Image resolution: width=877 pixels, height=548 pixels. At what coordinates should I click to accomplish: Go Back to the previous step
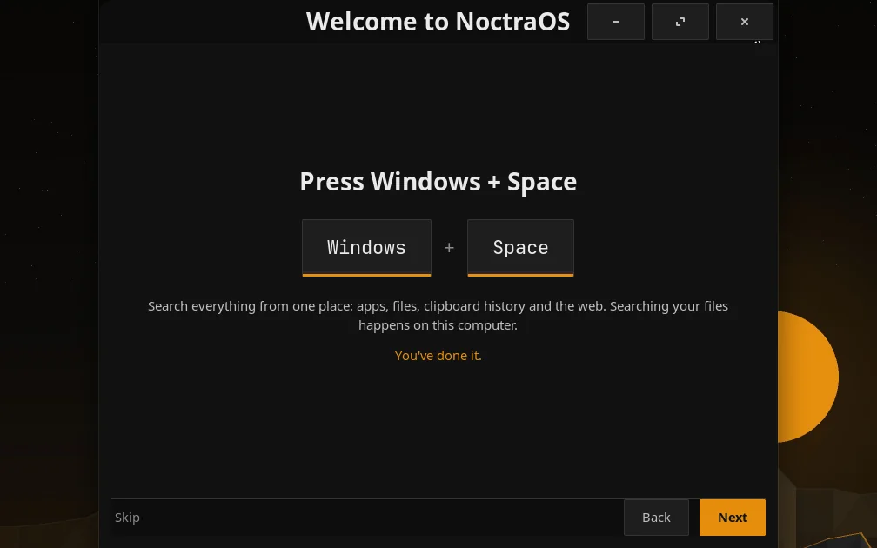click(656, 518)
